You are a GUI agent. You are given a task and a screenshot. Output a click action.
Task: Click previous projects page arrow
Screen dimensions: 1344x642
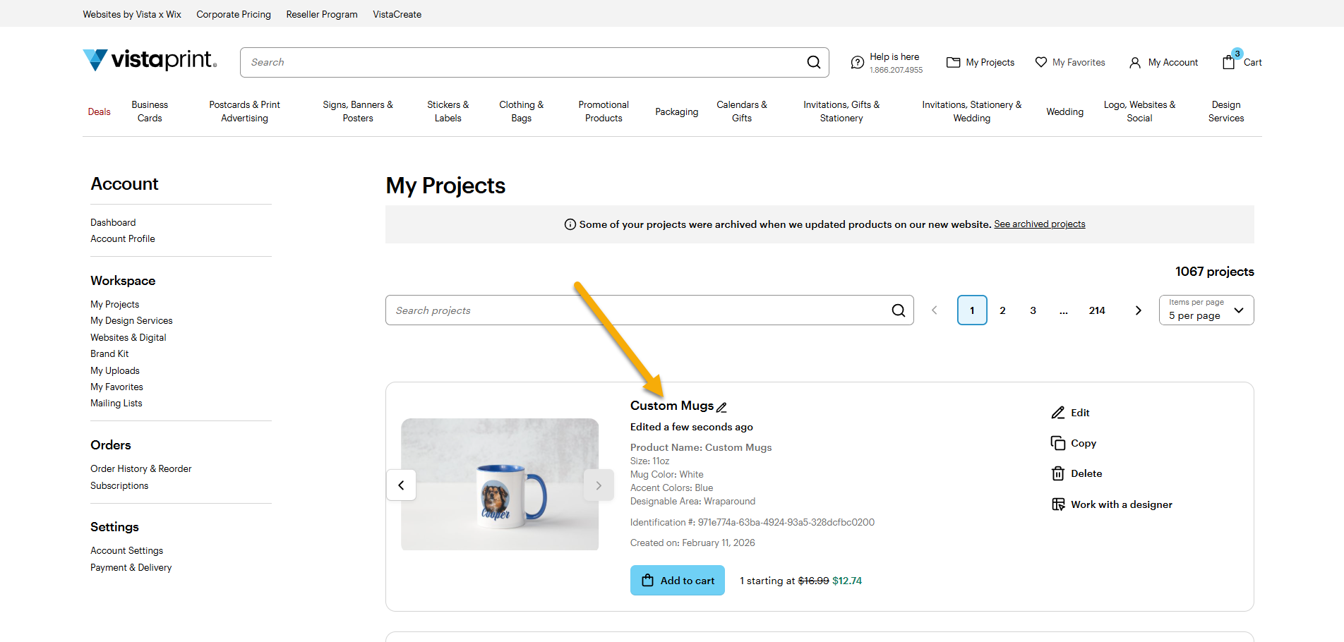(x=935, y=310)
